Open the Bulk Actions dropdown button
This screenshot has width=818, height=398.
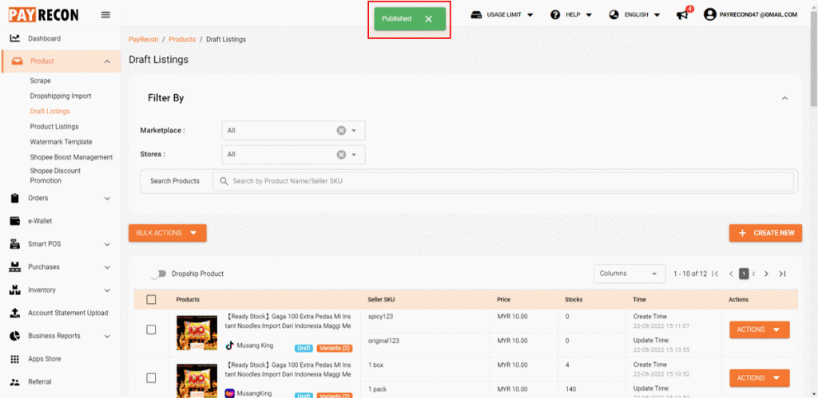pyautogui.click(x=168, y=233)
